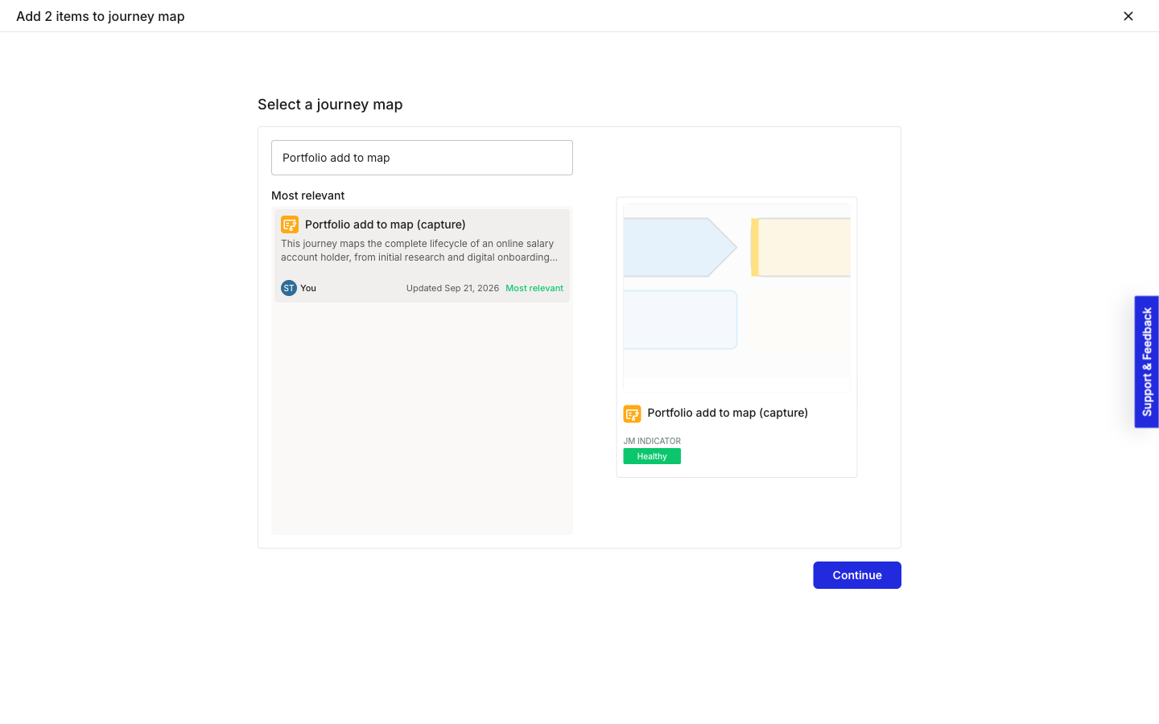This screenshot has width=1159, height=724.
Task: Click the JM INDICATOR label
Action: tap(652, 441)
